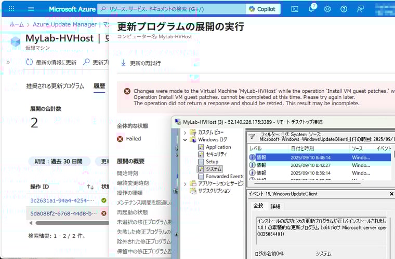Open the Azure portal hamburger menu

point(31,9)
